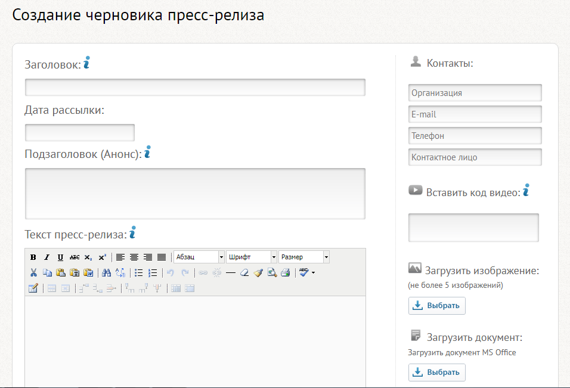Click into the Дата рассылки field
Viewport: 570px width, 388px height.
[80, 132]
